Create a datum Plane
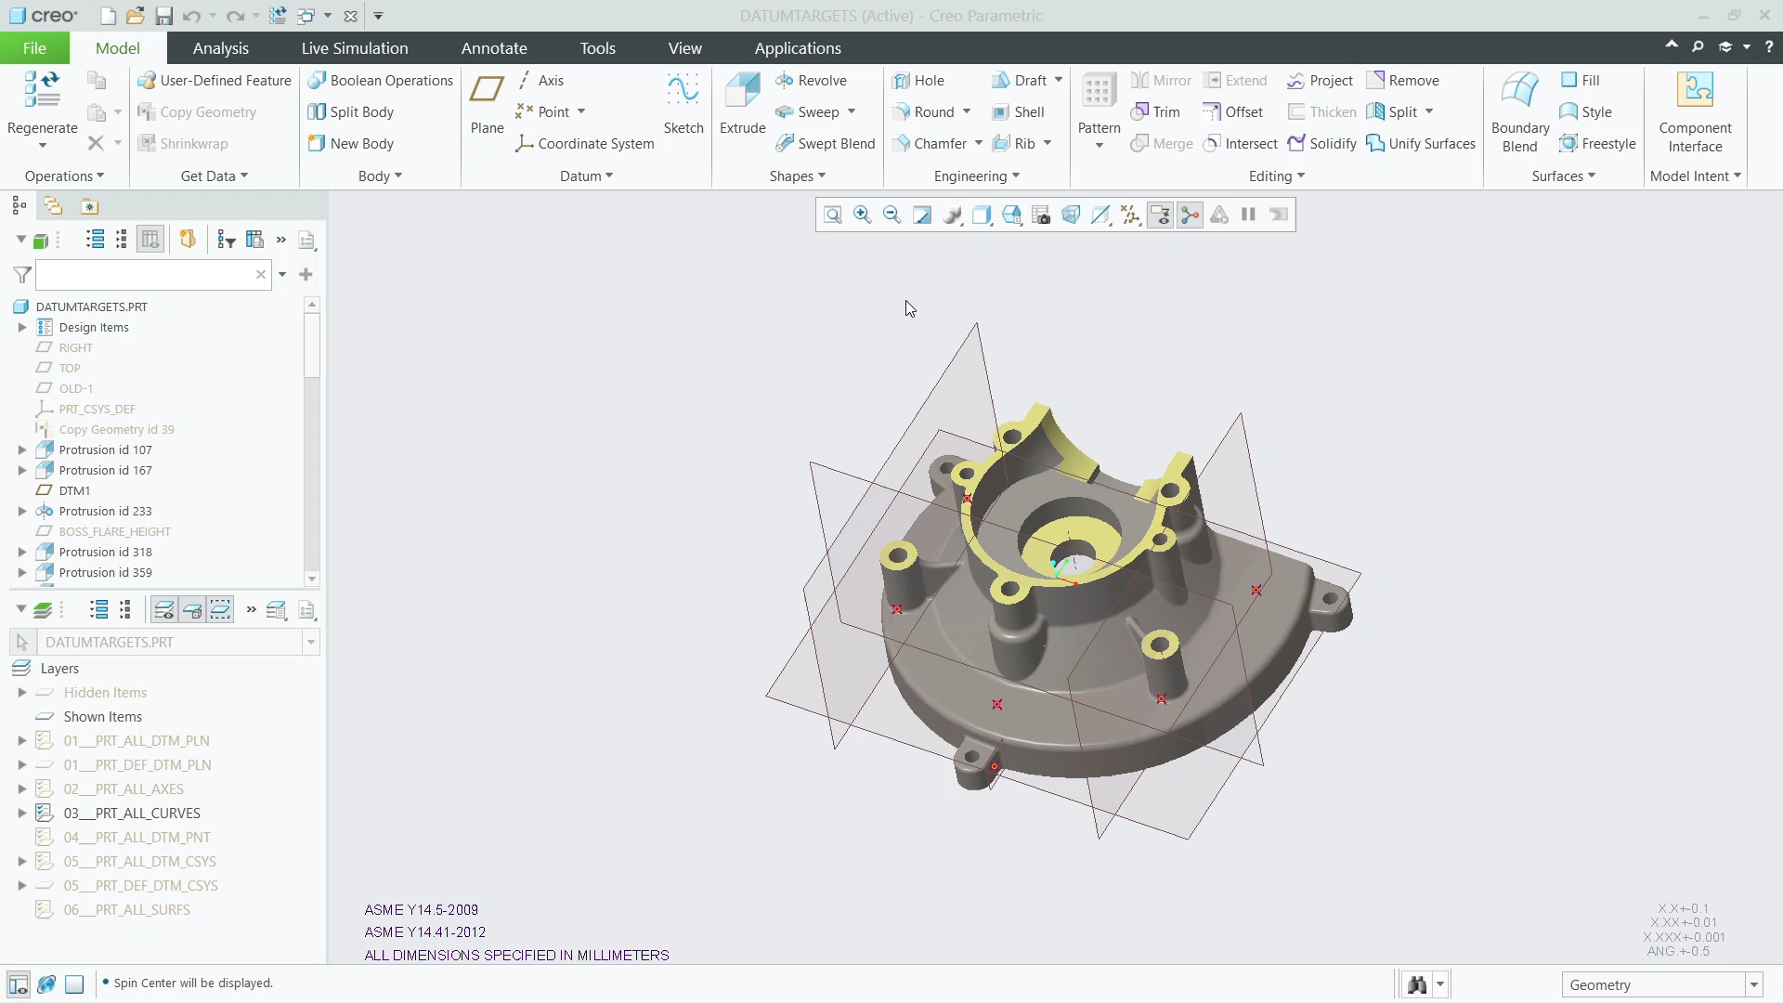1783x1003 pixels. 487,103
